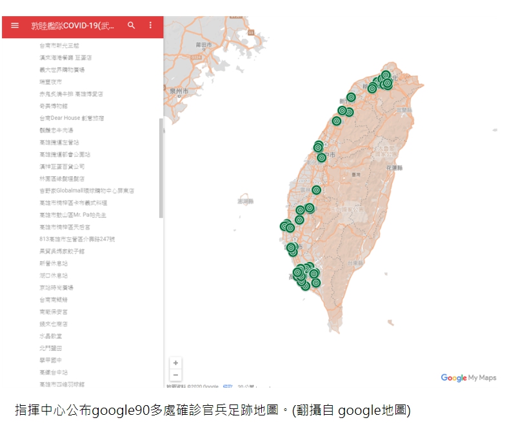
Task: Zoom out with the minus button
Action: pos(175,375)
